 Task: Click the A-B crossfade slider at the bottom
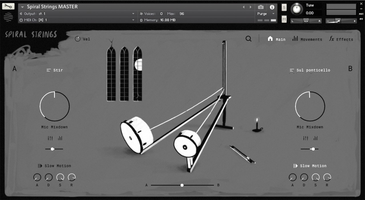click(x=182, y=185)
